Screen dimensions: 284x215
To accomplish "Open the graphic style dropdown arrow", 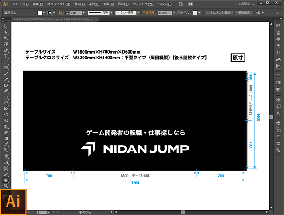I will 199,13.
